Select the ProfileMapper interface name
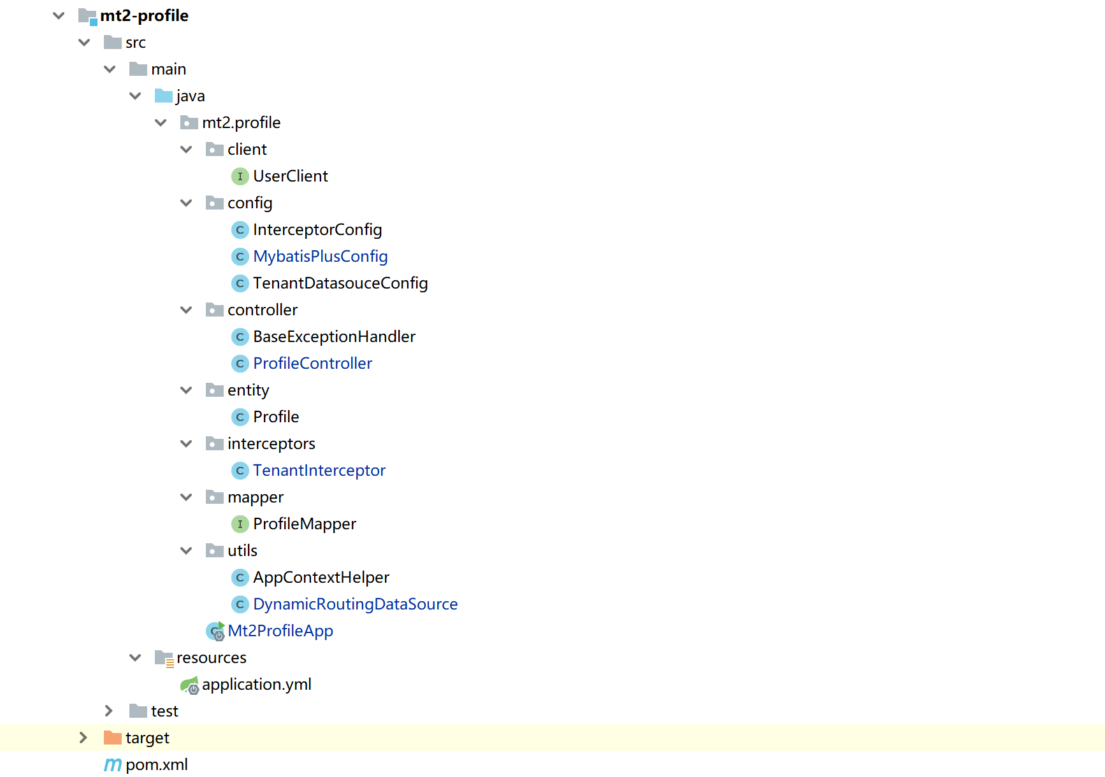This screenshot has width=1105, height=777. (305, 524)
